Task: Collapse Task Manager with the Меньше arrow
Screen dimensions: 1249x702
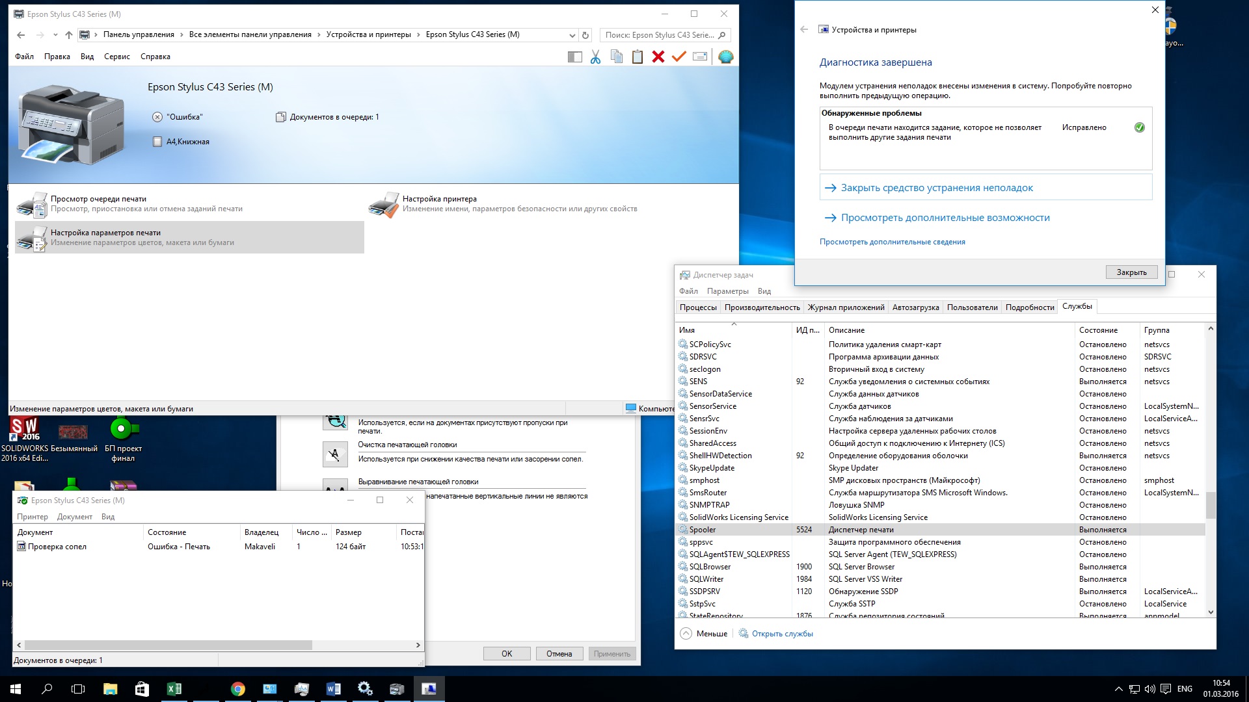Action: [x=686, y=633]
